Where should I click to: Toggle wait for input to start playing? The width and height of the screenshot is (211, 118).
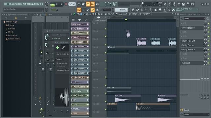(x=83, y=4)
